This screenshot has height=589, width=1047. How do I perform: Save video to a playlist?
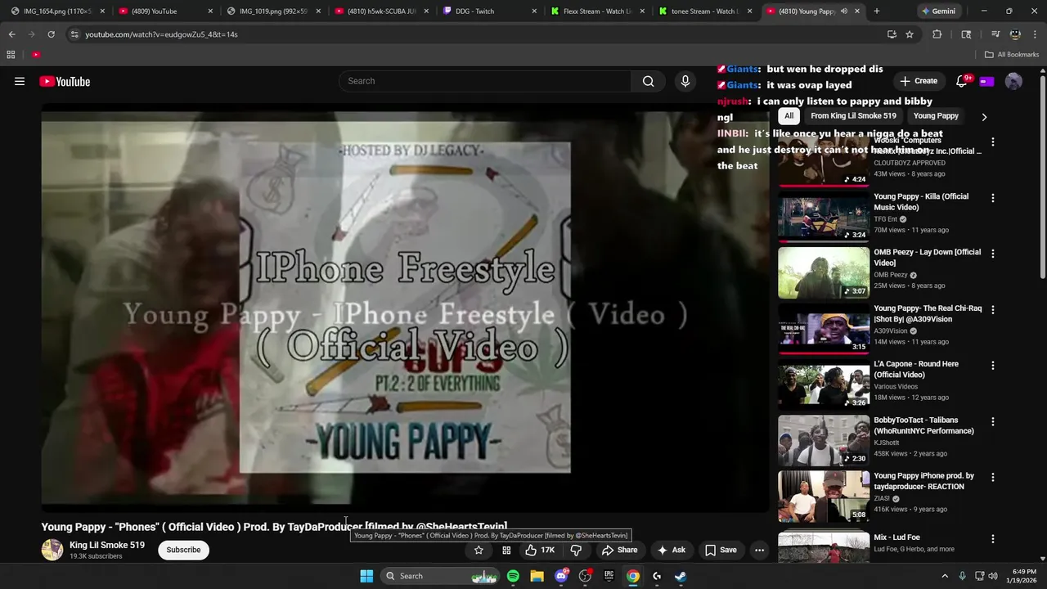point(721,550)
